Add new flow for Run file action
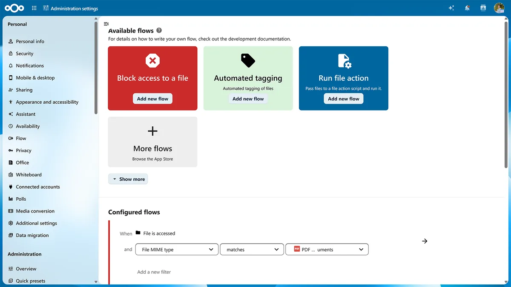 point(344,99)
